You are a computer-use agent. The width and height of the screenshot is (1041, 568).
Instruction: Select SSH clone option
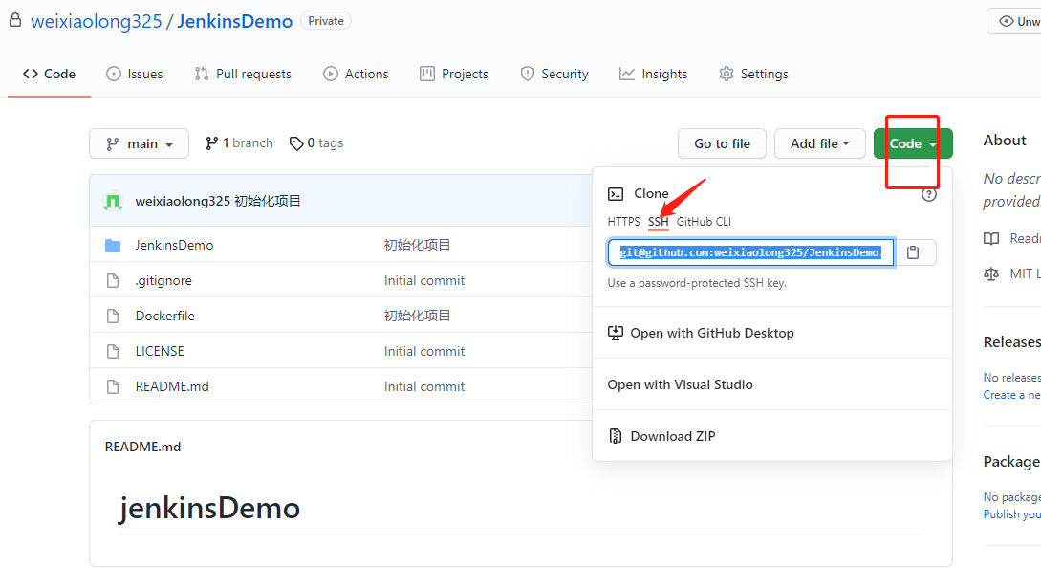[x=658, y=222]
